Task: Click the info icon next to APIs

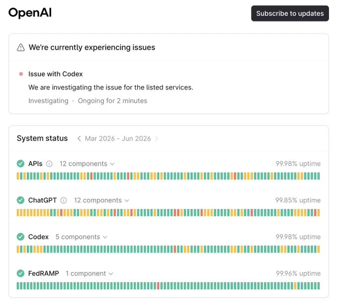Action: point(49,164)
